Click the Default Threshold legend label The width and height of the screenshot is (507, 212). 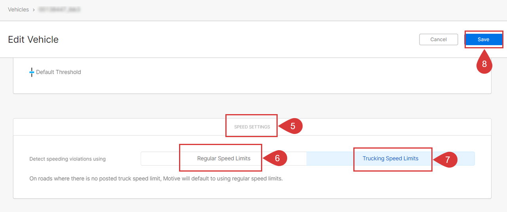pos(58,72)
